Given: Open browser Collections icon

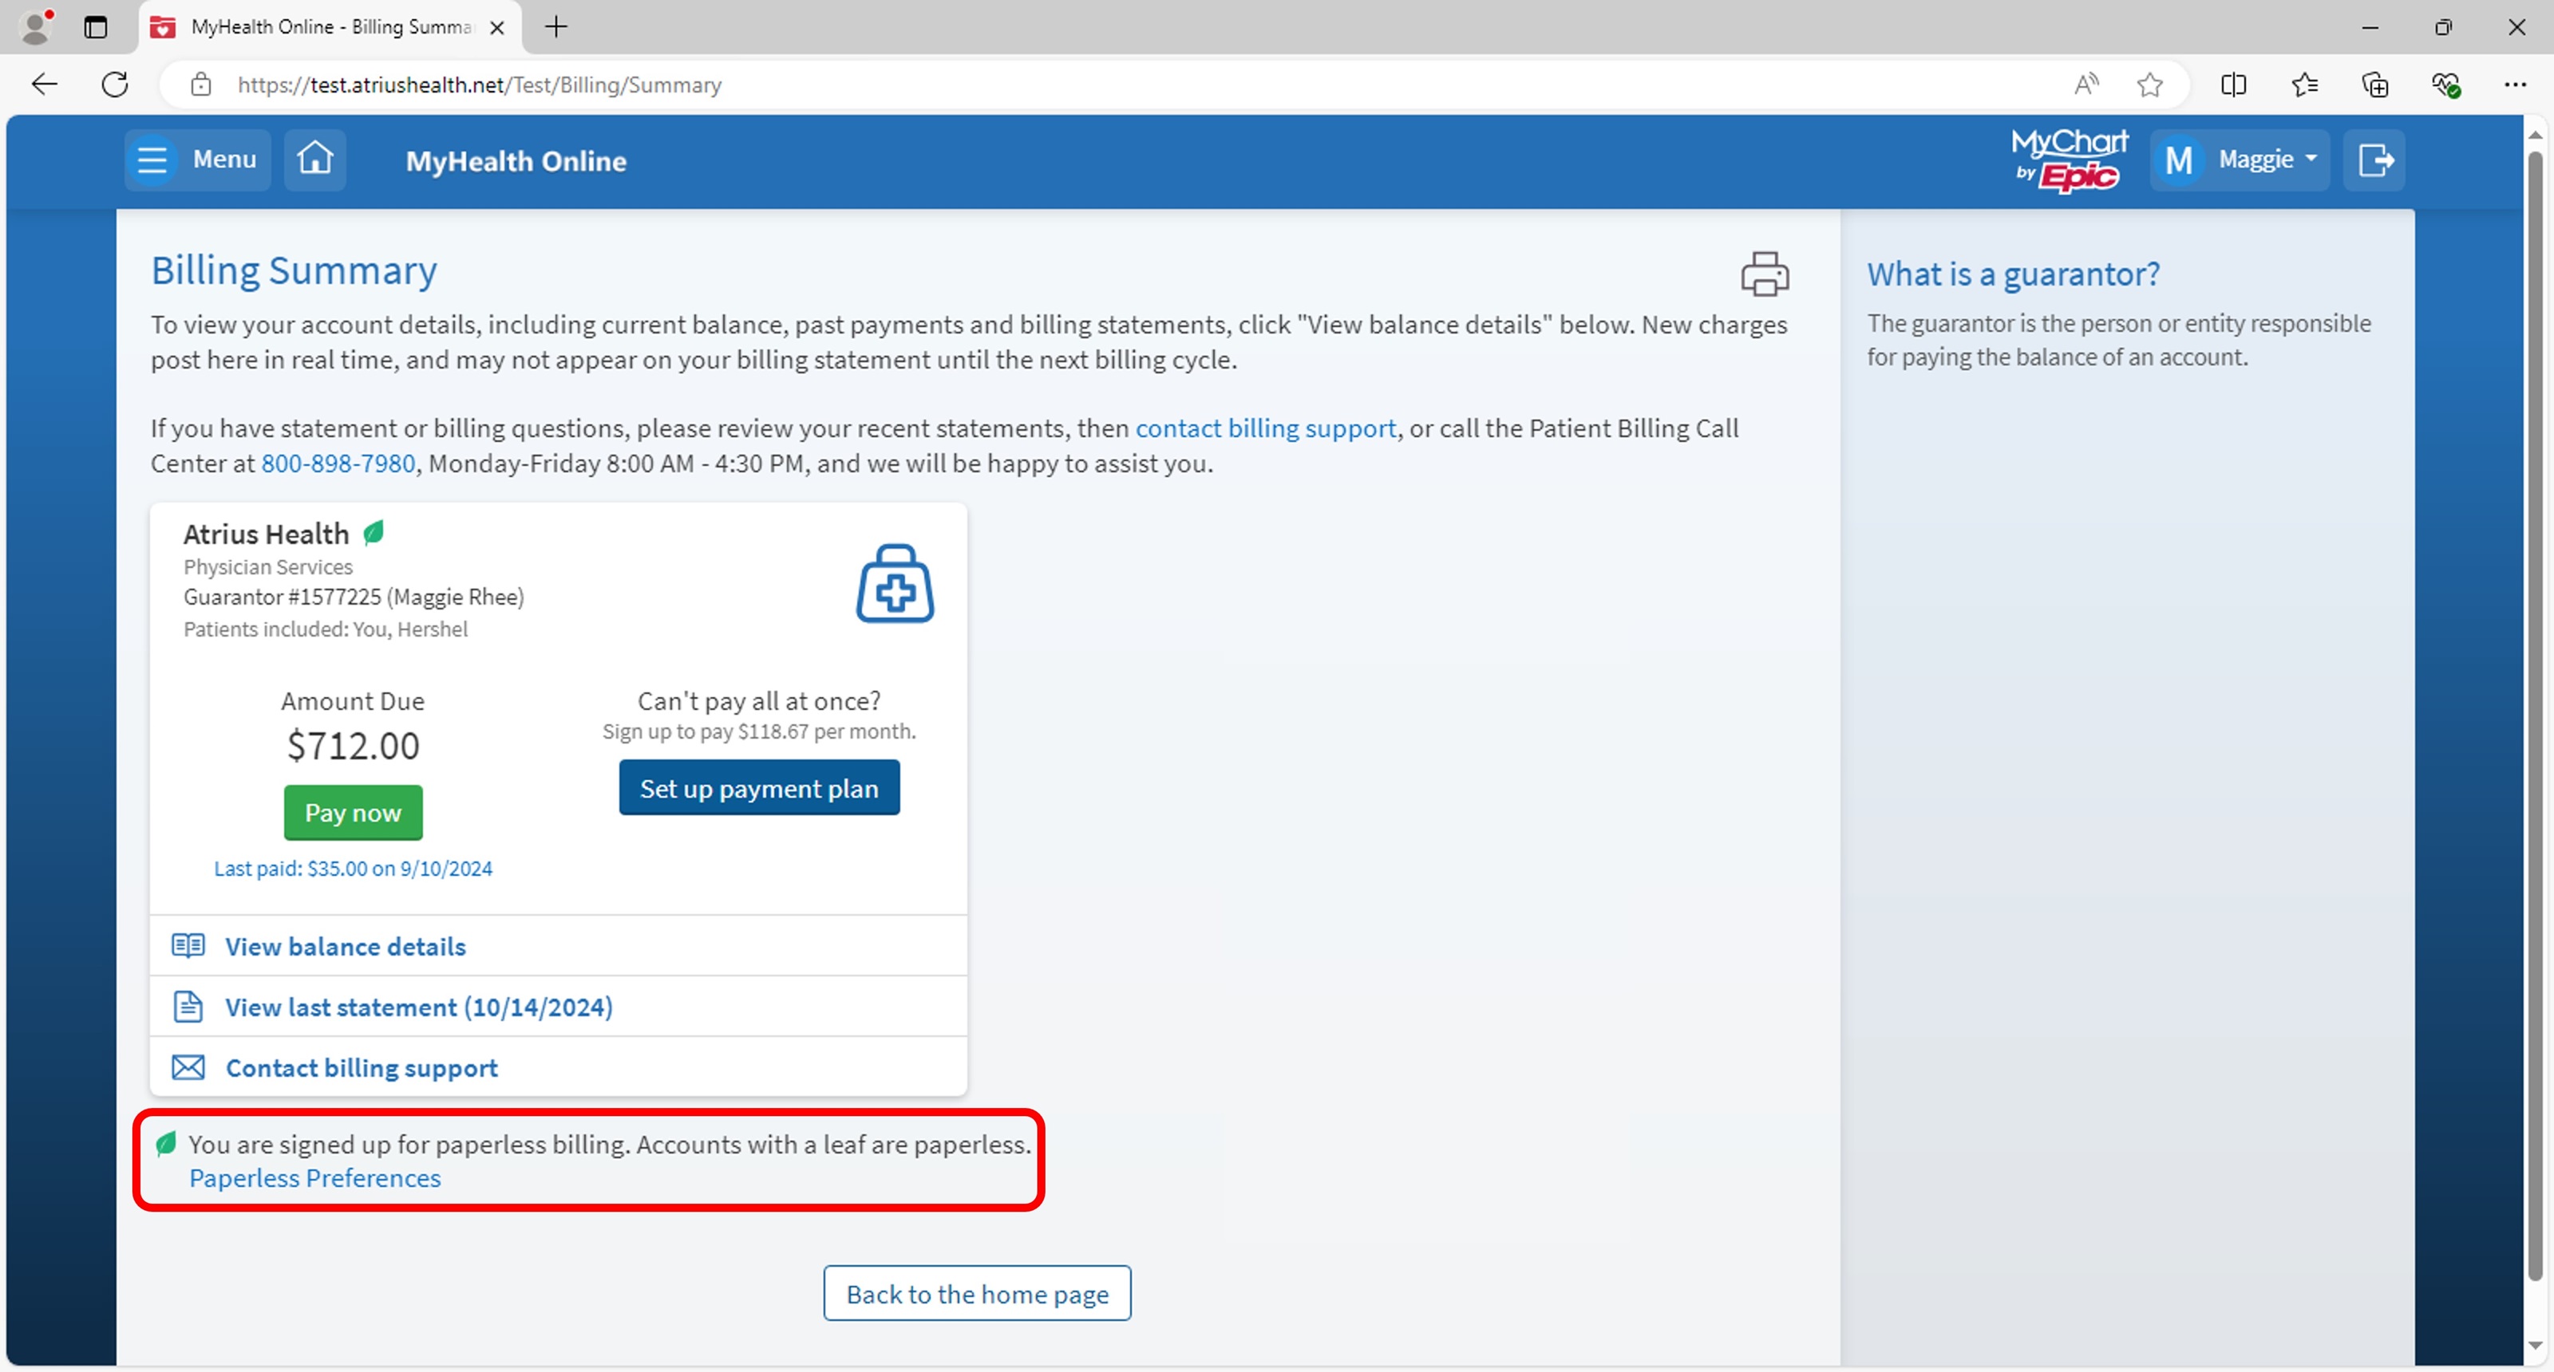Looking at the screenshot, I should 2374,85.
